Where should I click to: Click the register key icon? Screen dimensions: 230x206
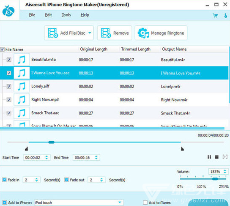226,15
